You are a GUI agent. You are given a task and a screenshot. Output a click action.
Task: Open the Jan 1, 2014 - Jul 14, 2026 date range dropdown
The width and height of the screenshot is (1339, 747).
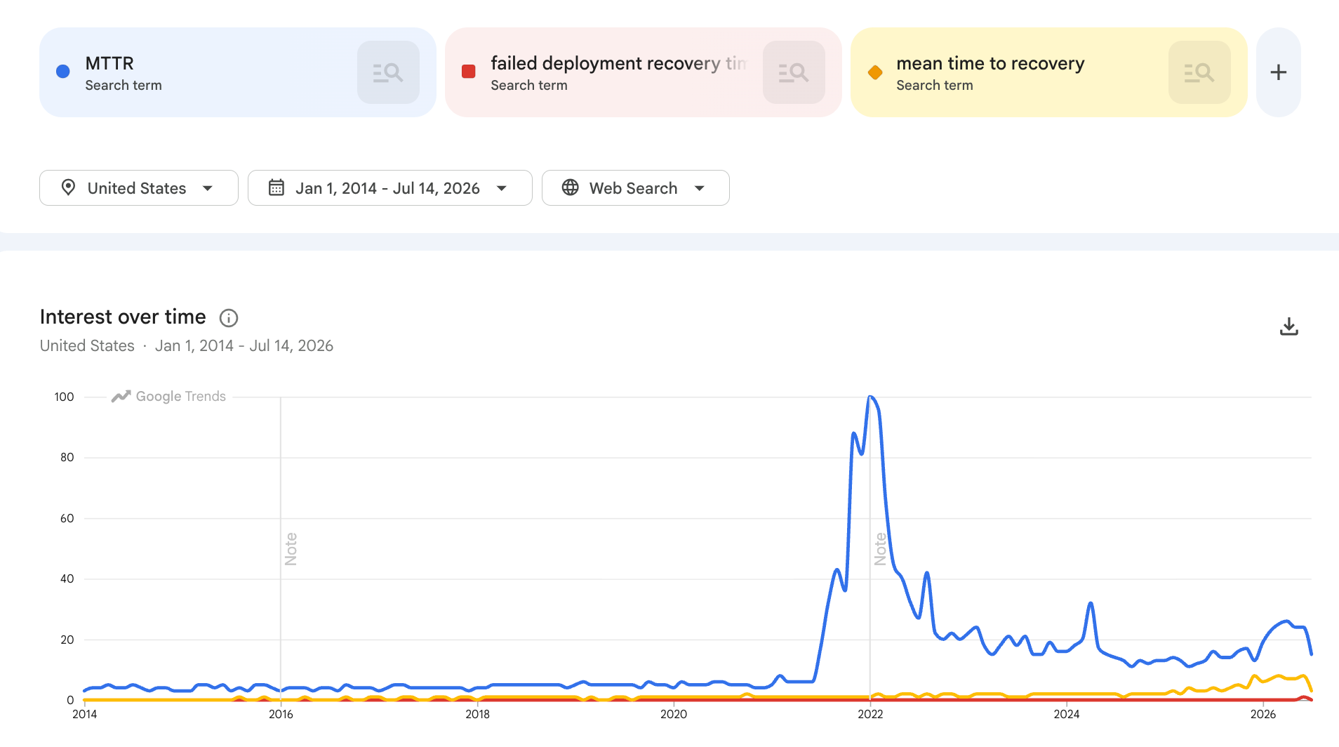click(390, 187)
